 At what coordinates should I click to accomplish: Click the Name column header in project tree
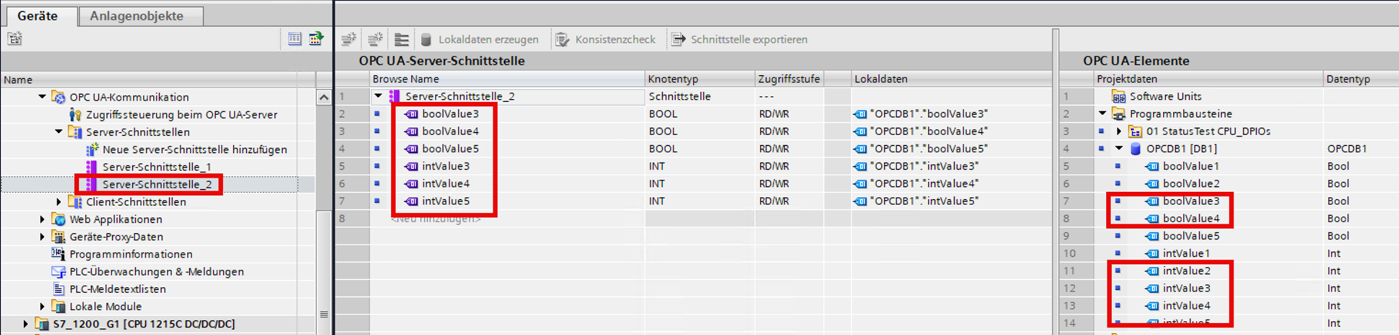(x=157, y=79)
